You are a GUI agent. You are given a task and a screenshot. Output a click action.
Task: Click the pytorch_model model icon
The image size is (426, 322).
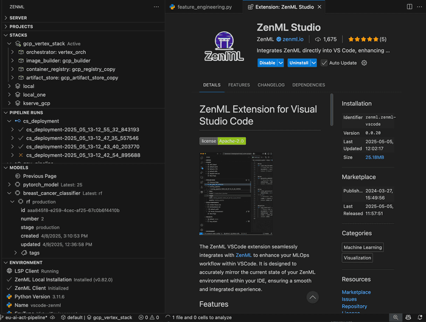[18, 185]
